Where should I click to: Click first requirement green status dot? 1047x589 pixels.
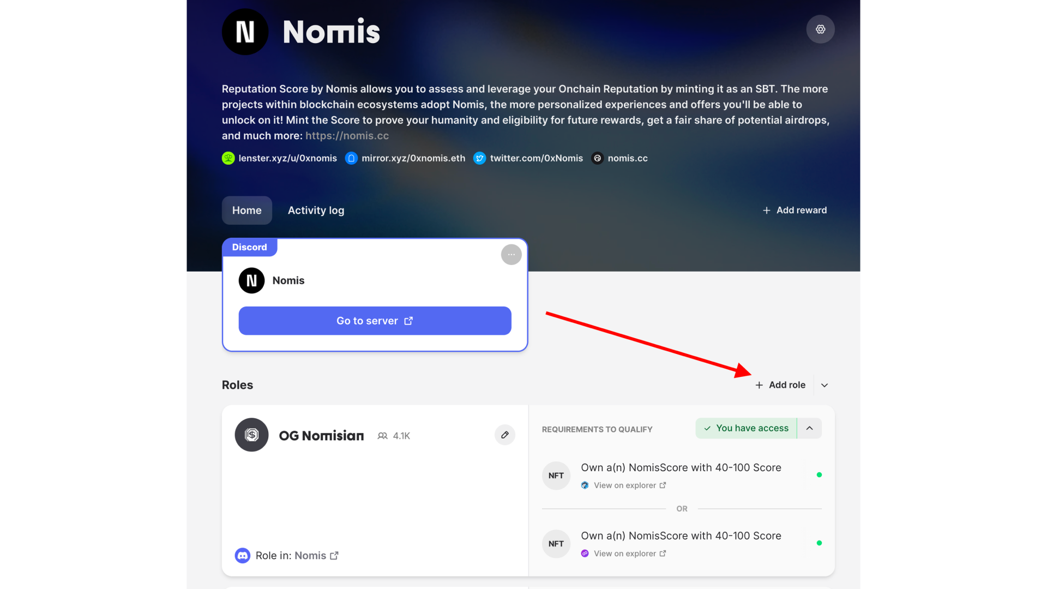pyautogui.click(x=819, y=475)
